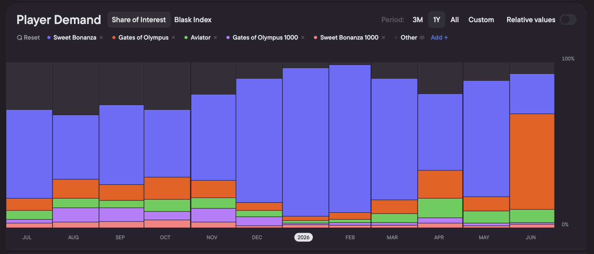The height and width of the screenshot is (254, 594).
Task: Click the 0% axis label
Action: pos(565,224)
